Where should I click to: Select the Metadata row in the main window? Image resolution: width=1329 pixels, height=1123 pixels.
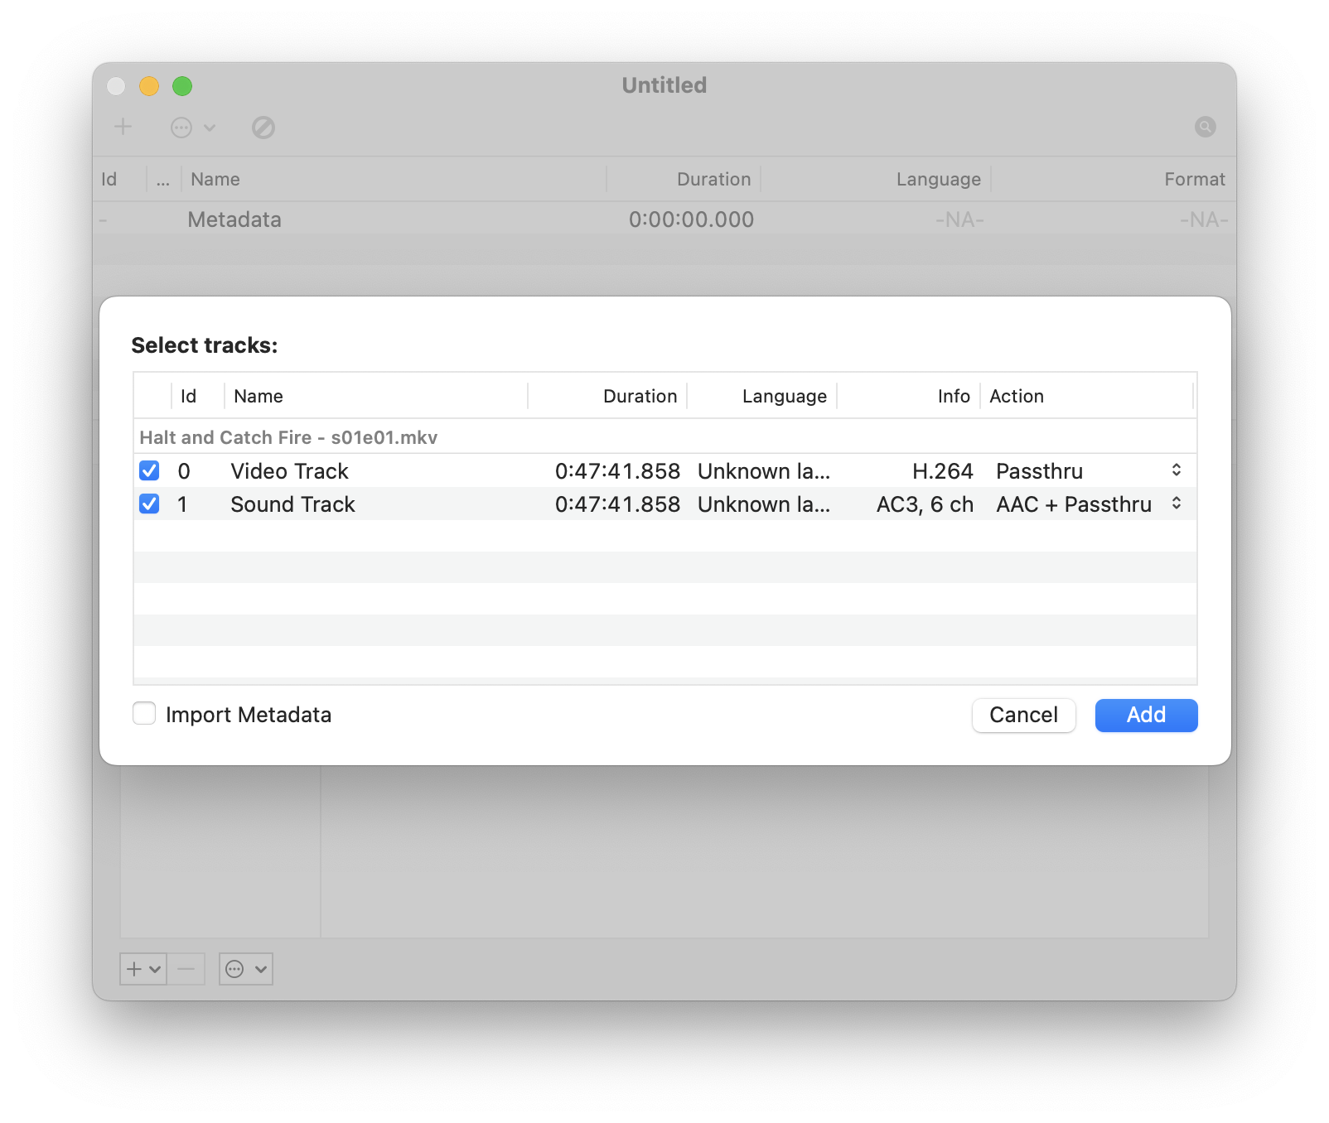(234, 219)
